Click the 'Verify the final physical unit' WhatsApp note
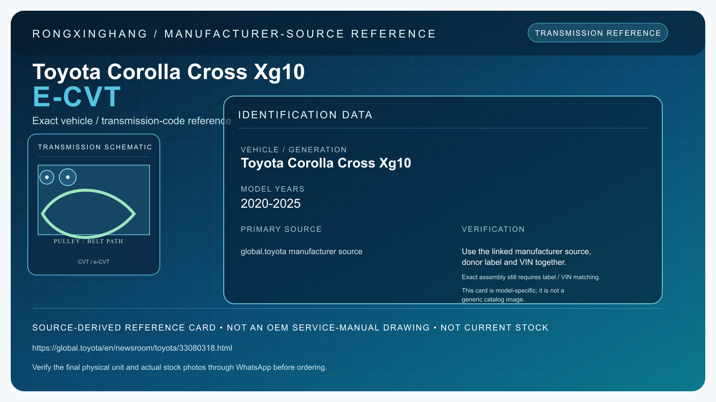 (x=179, y=367)
